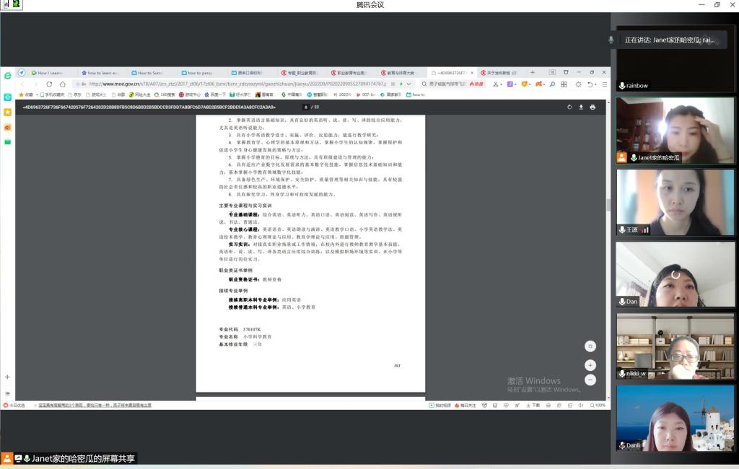The width and height of the screenshot is (739, 469).
Task: Go to the browser home page
Action: point(62,84)
